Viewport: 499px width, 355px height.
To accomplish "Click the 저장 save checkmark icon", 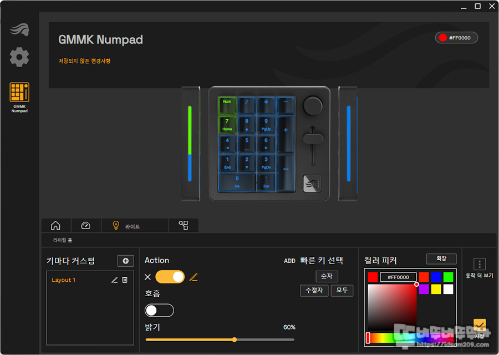I will click(x=480, y=325).
